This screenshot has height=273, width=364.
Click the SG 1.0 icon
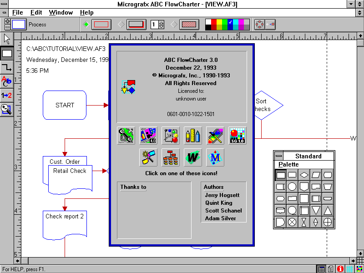tap(238, 136)
